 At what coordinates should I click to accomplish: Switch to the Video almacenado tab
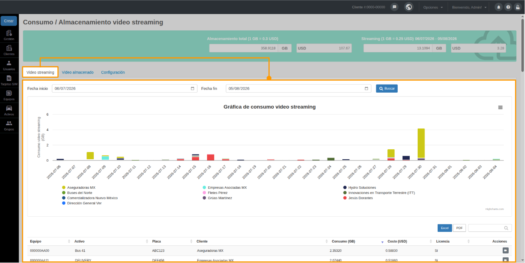pyautogui.click(x=78, y=72)
